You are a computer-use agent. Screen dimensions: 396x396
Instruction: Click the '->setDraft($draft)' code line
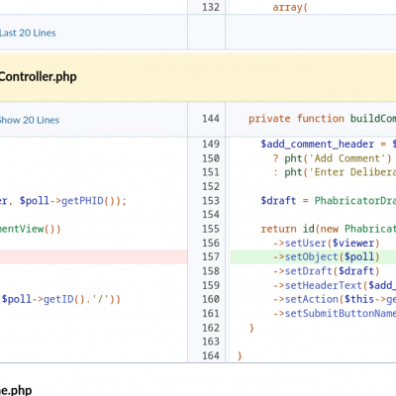(327, 271)
